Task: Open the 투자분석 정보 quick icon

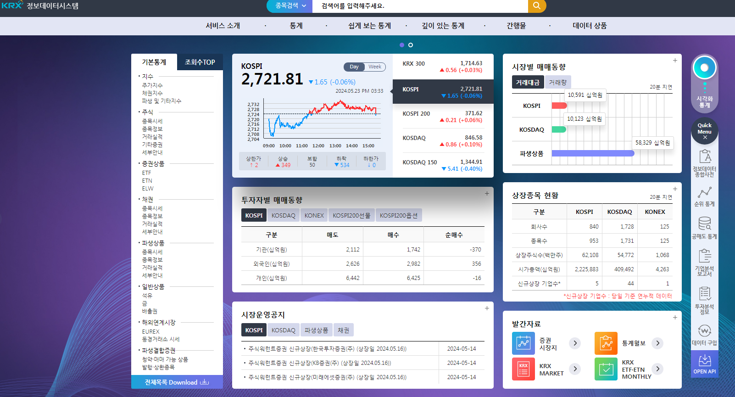Action: tap(705, 300)
